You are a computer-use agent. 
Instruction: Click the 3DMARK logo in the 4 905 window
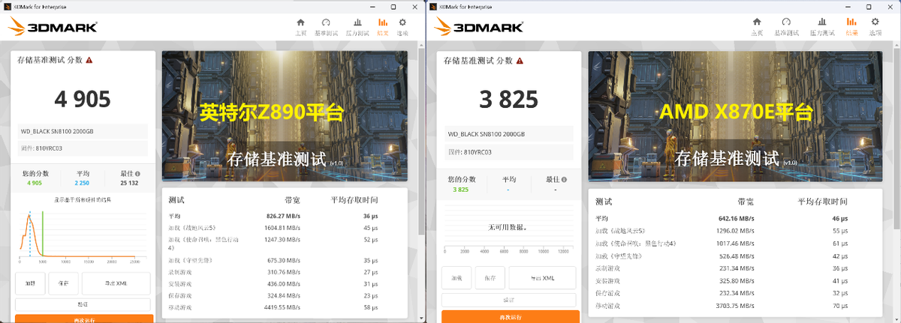53,28
